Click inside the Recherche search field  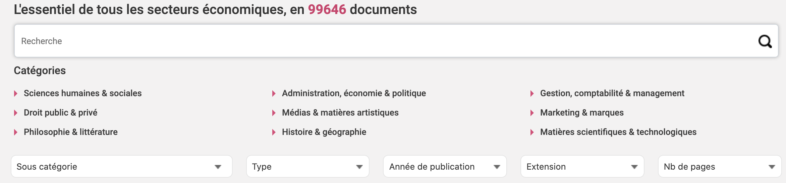pos(369,41)
